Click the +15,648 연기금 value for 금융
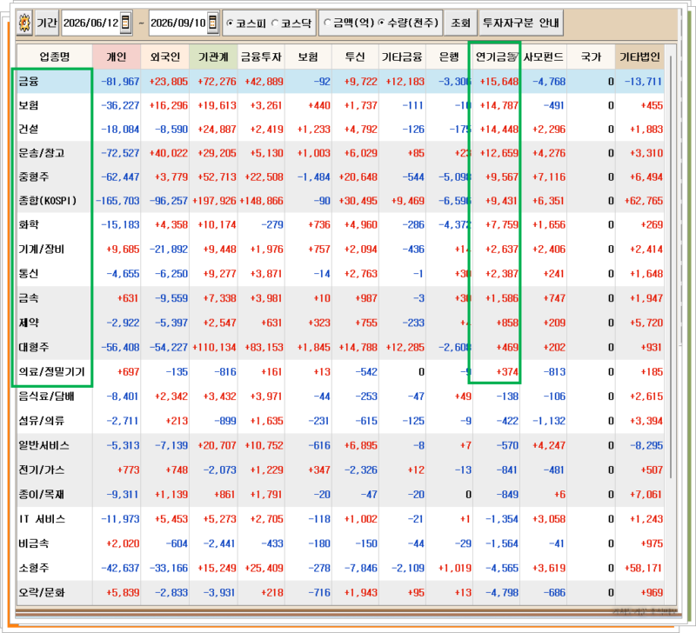This screenshot has height=633, width=696. [499, 82]
